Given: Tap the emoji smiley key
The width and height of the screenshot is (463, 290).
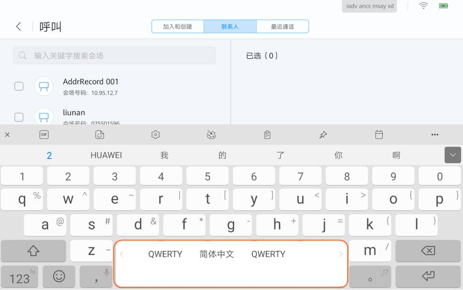Looking at the screenshot, I should [x=59, y=276].
